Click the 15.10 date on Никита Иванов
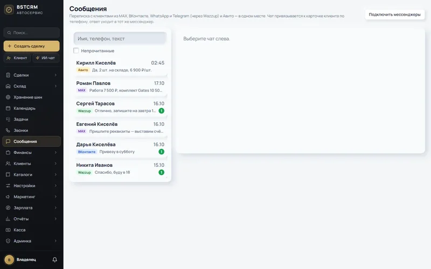This screenshot has height=269, width=431. (159, 165)
